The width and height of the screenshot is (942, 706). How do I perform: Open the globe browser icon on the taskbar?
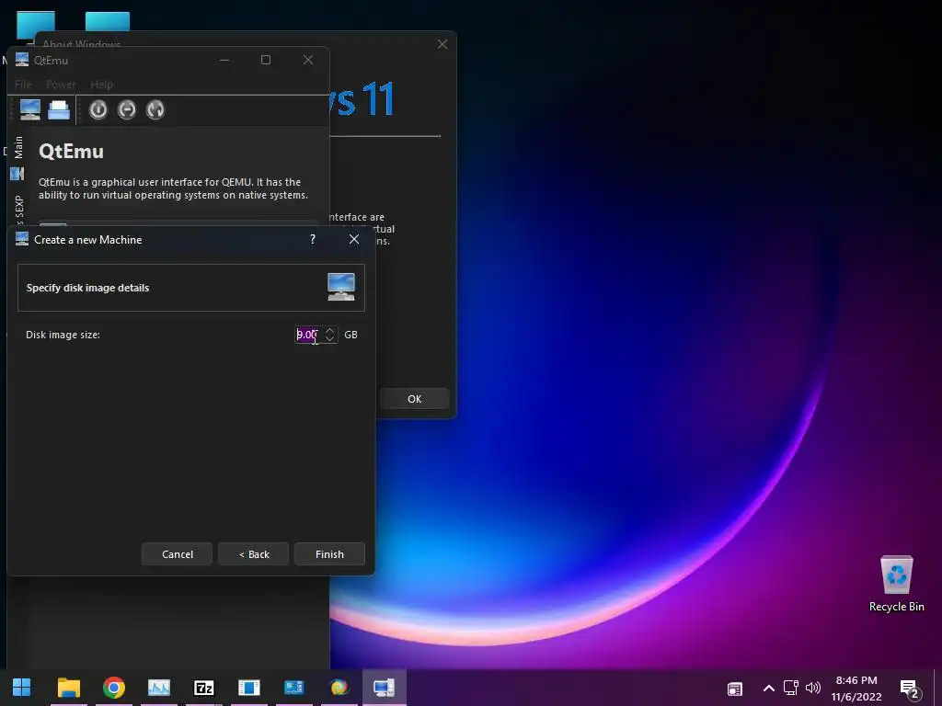tap(339, 687)
